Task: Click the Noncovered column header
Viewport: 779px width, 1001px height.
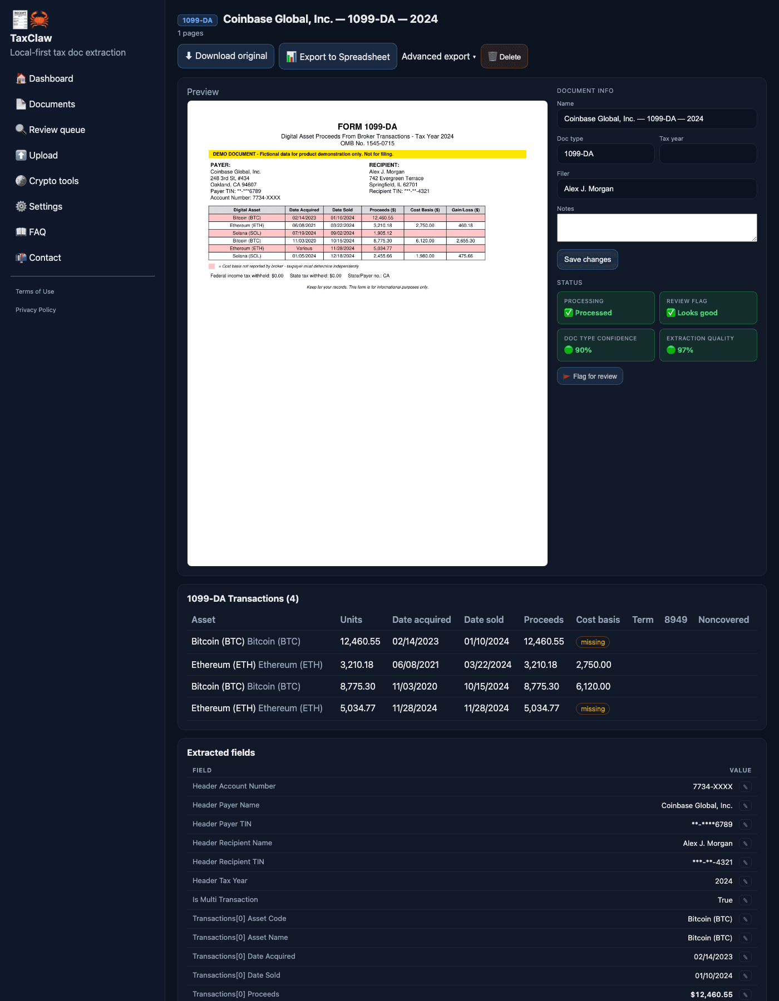Action: pyautogui.click(x=723, y=620)
